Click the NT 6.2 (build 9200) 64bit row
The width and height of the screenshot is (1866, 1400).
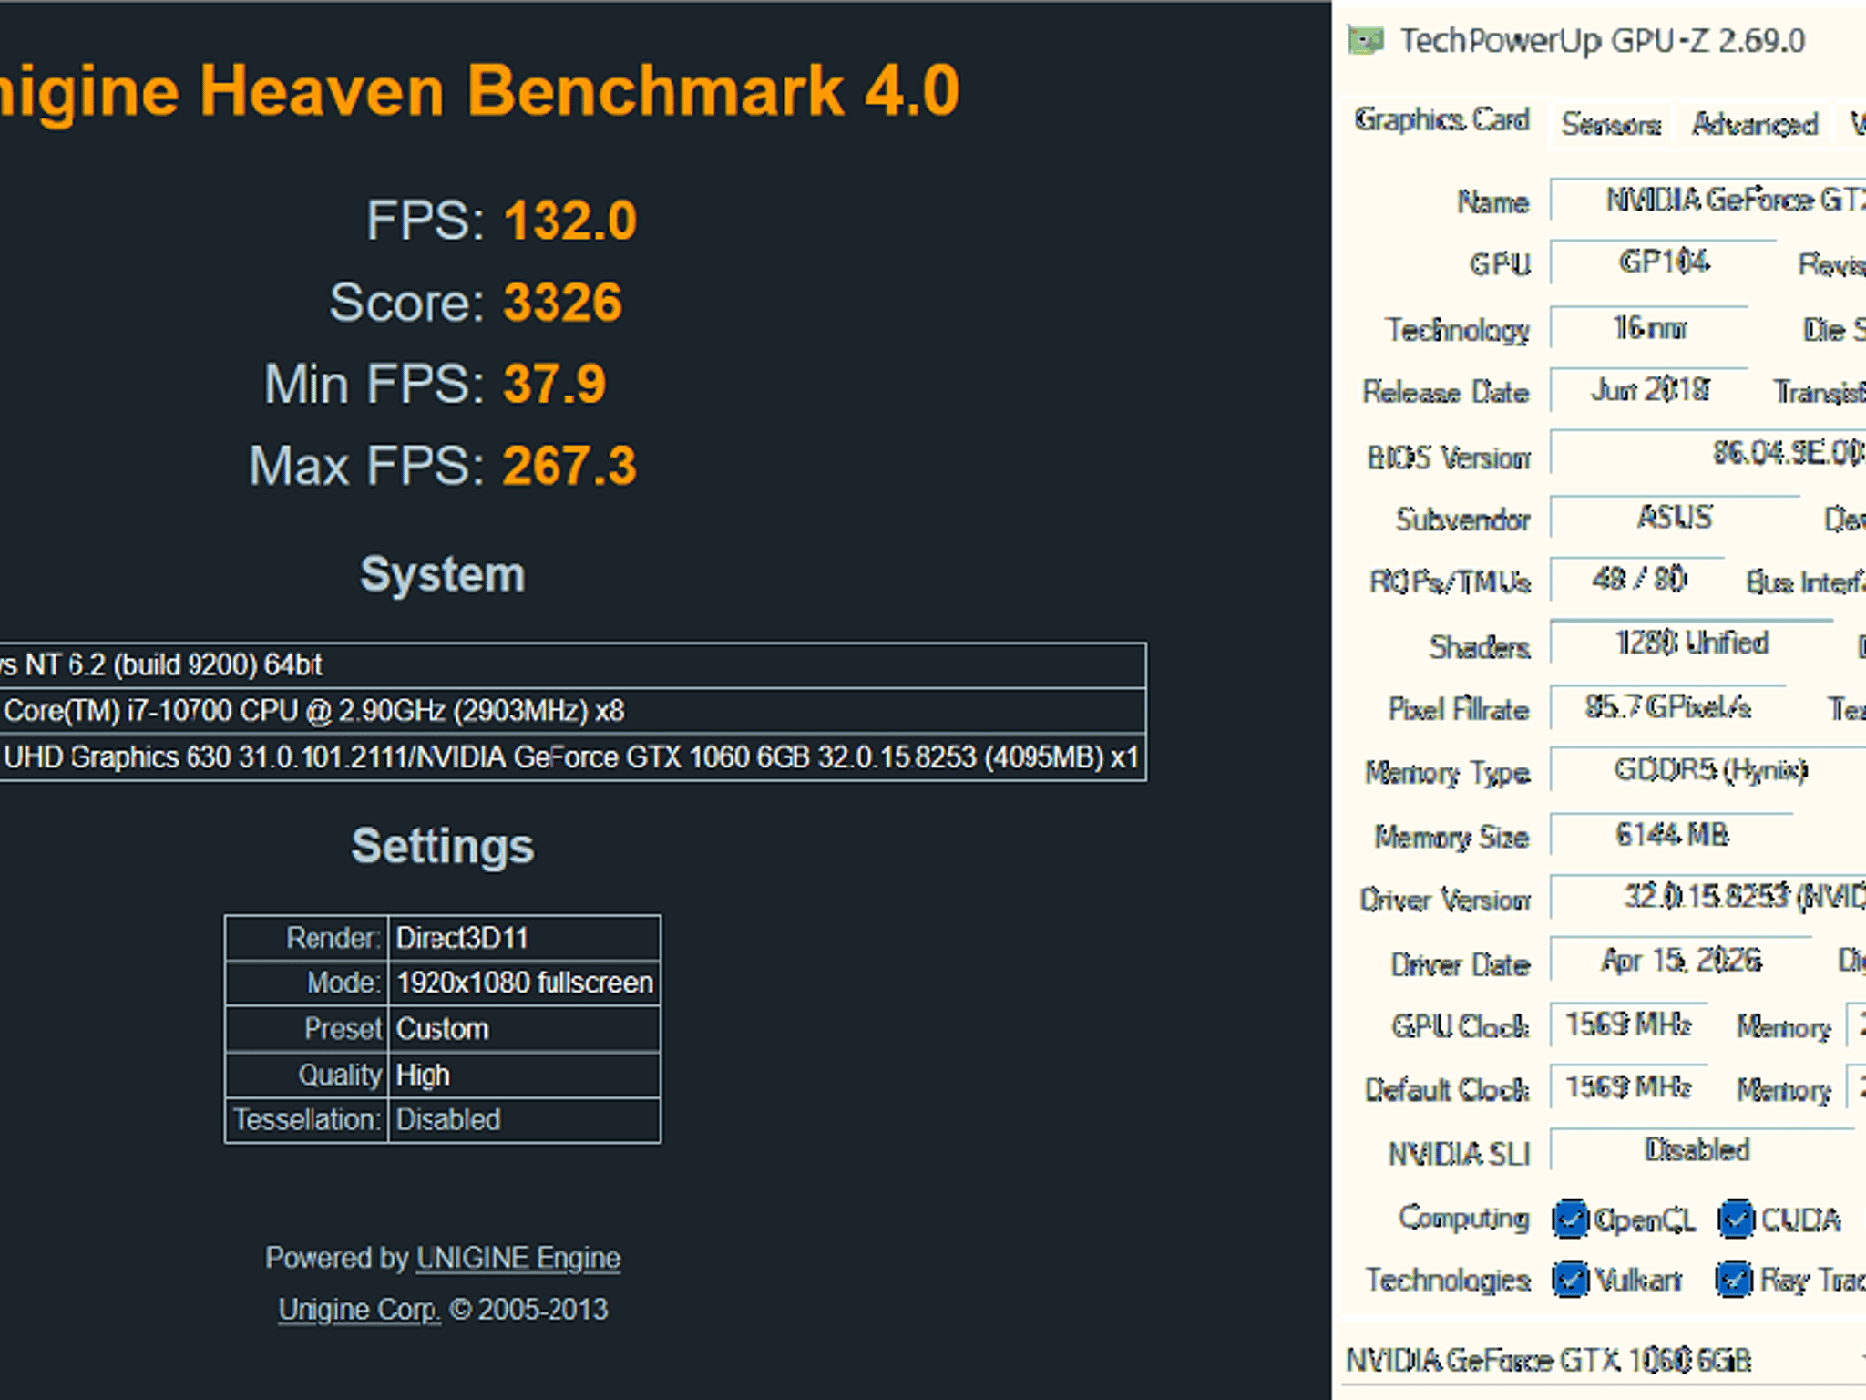pyautogui.click(x=572, y=665)
